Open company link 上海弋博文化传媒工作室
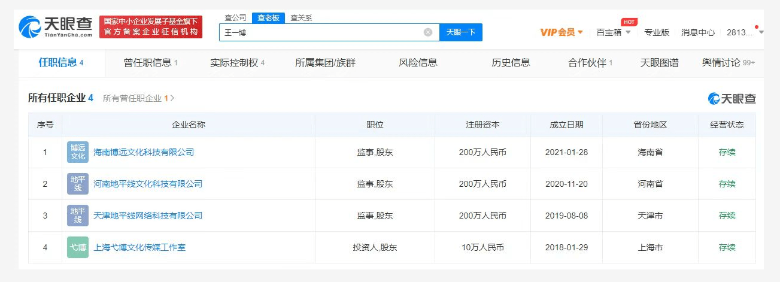Screen dimensions: 780x282 point(139,247)
